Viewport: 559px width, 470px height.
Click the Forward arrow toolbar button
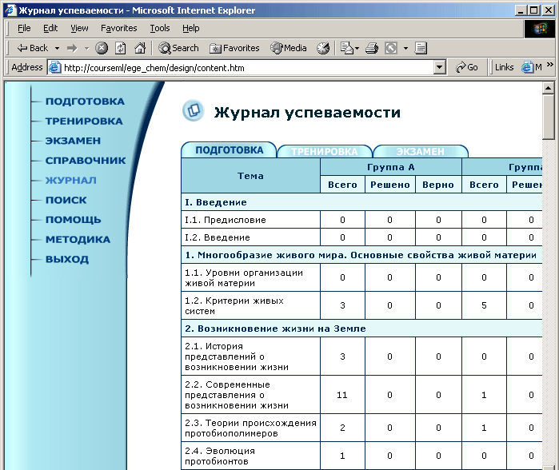(72, 48)
